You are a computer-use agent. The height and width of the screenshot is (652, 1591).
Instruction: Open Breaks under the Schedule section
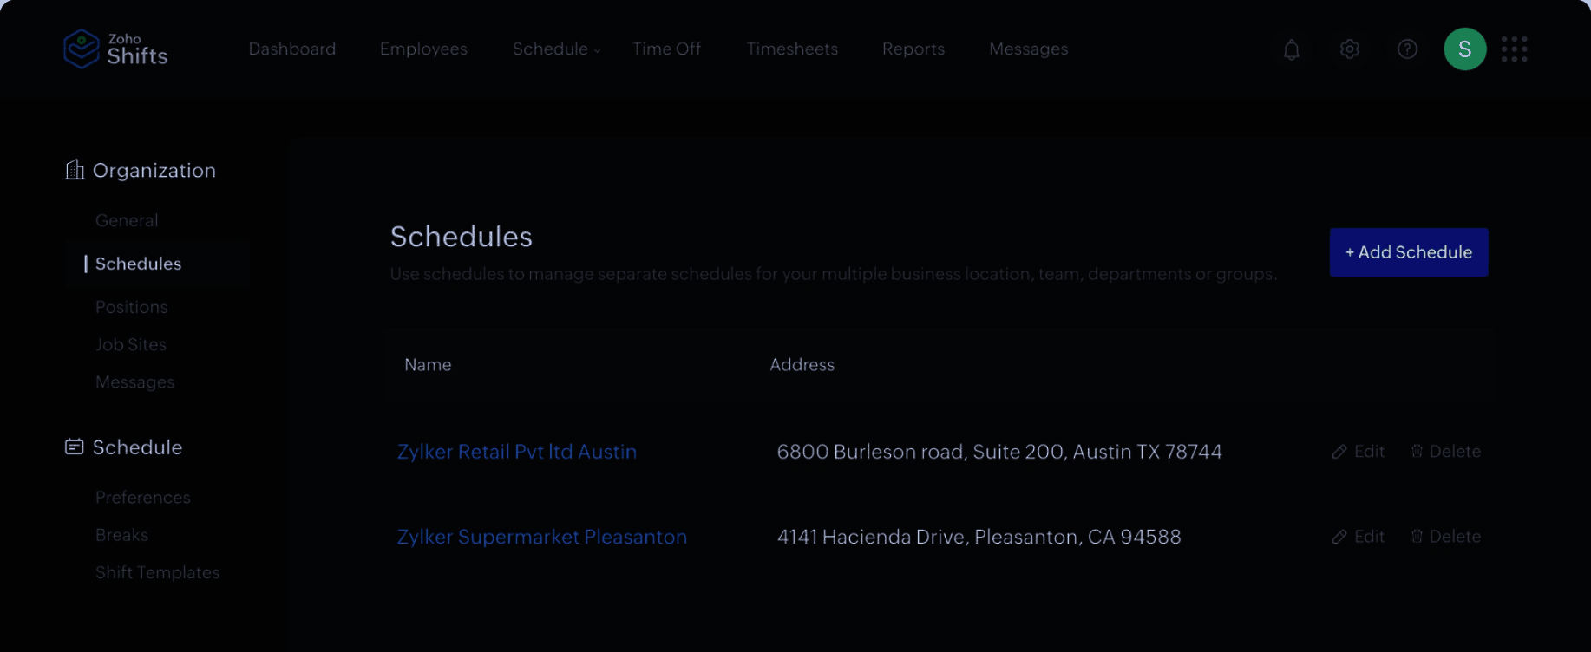(121, 535)
